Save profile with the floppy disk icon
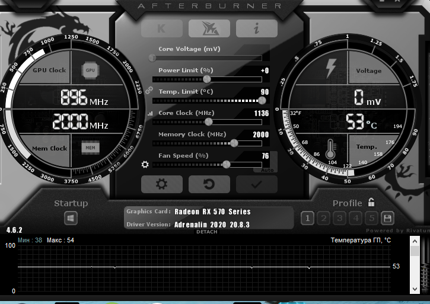Screen dimensions: 430x304 (x=387, y=218)
